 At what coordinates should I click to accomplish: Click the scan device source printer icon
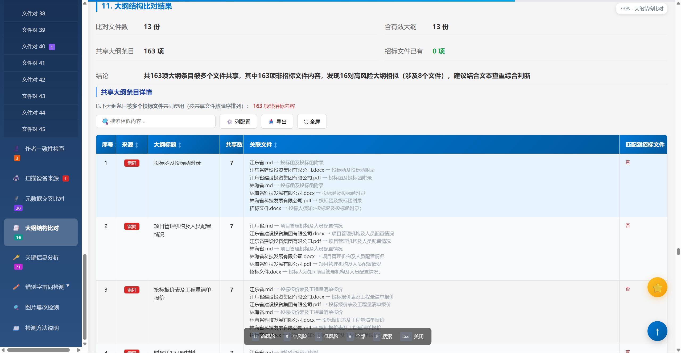(16, 178)
